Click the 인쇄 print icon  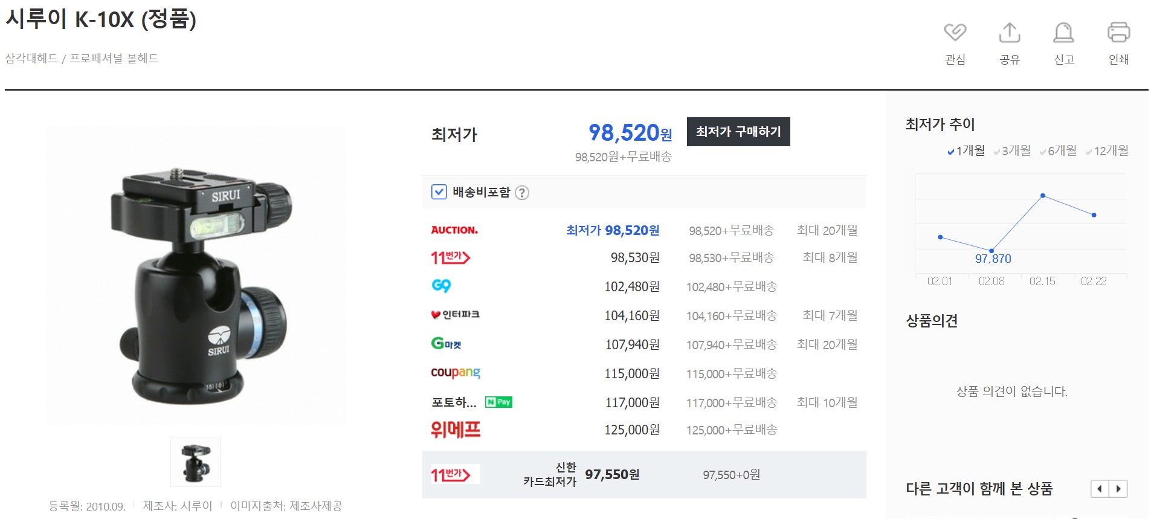pos(1118,32)
